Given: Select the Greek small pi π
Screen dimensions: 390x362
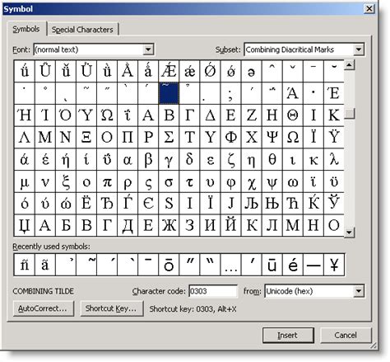Looking at the screenshot, I should tap(107, 181).
